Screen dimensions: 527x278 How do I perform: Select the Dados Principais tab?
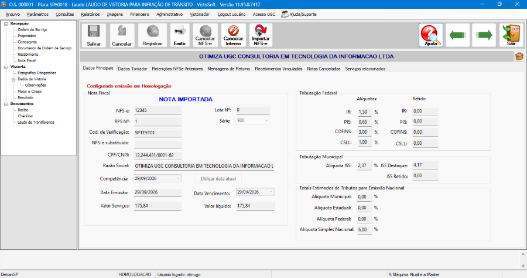click(x=98, y=68)
